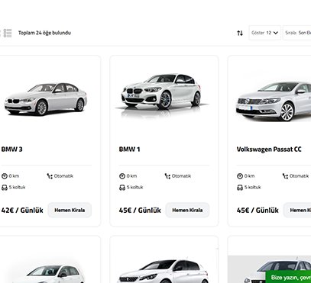311x283 pixels.
Task: Click the seat icon on BMW 1 card
Action: point(122,188)
